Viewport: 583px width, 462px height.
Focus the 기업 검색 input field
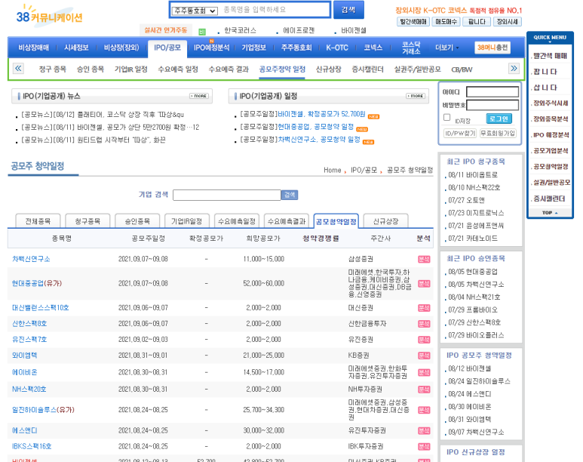click(x=227, y=195)
